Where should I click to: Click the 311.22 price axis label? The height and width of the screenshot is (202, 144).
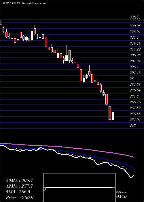135,49
